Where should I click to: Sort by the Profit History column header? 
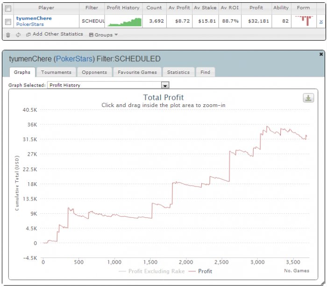point(123,8)
